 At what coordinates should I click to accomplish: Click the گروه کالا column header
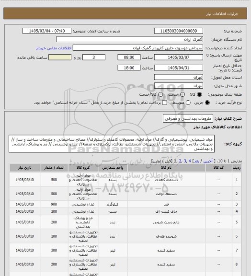[83, 168]
